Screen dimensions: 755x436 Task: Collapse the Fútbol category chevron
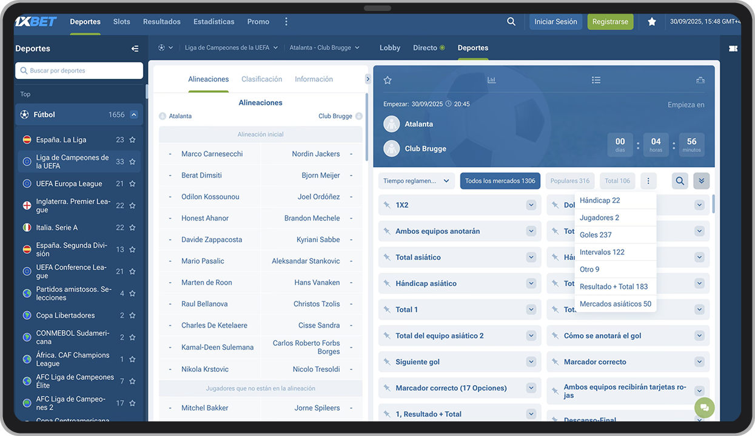click(134, 114)
